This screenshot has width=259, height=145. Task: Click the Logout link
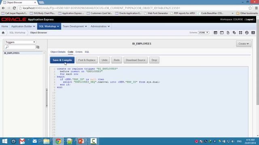click(249, 19)
